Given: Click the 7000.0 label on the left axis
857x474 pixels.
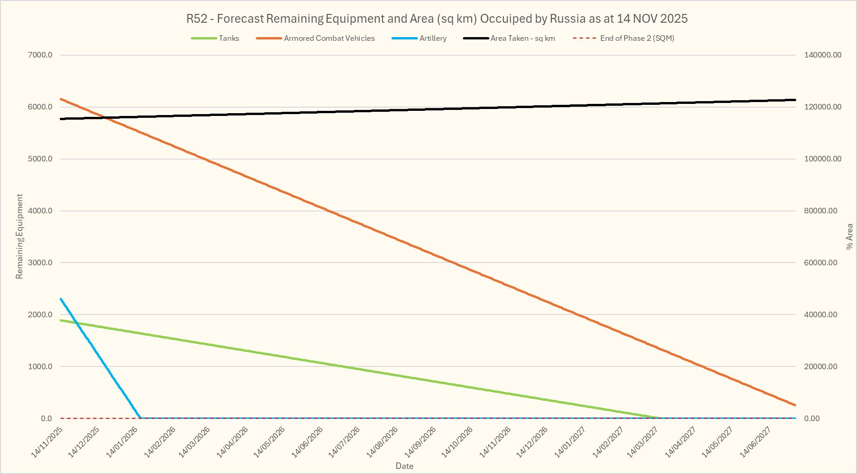Looking at the screenshot, I should [40, 55].
